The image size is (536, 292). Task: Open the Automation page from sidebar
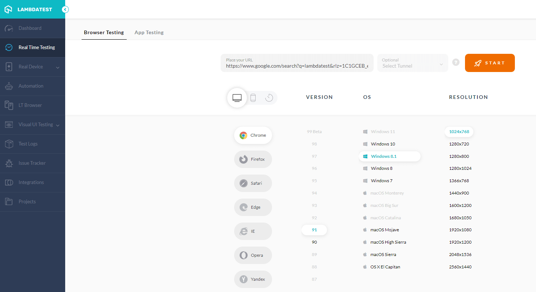tap(31, 86)
